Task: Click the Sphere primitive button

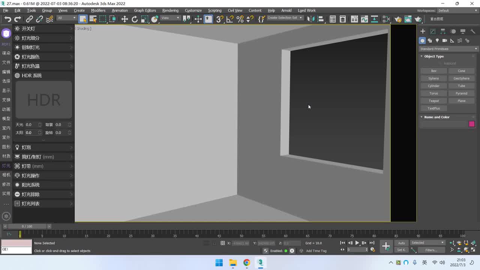Action: click(x=434, y=78)
